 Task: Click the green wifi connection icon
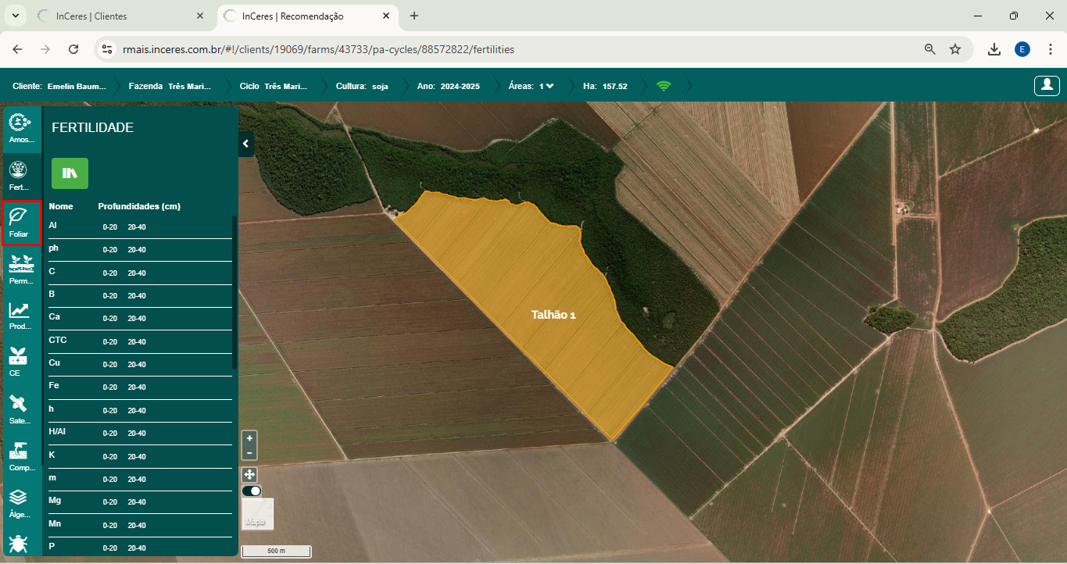point(664,86)
